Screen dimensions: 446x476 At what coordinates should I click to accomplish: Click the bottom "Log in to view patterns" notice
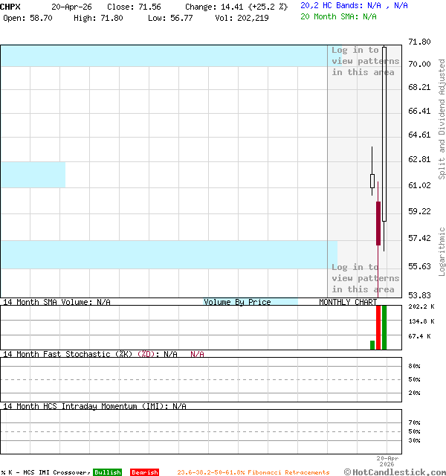pyautogui.click(x=365, y=278)
